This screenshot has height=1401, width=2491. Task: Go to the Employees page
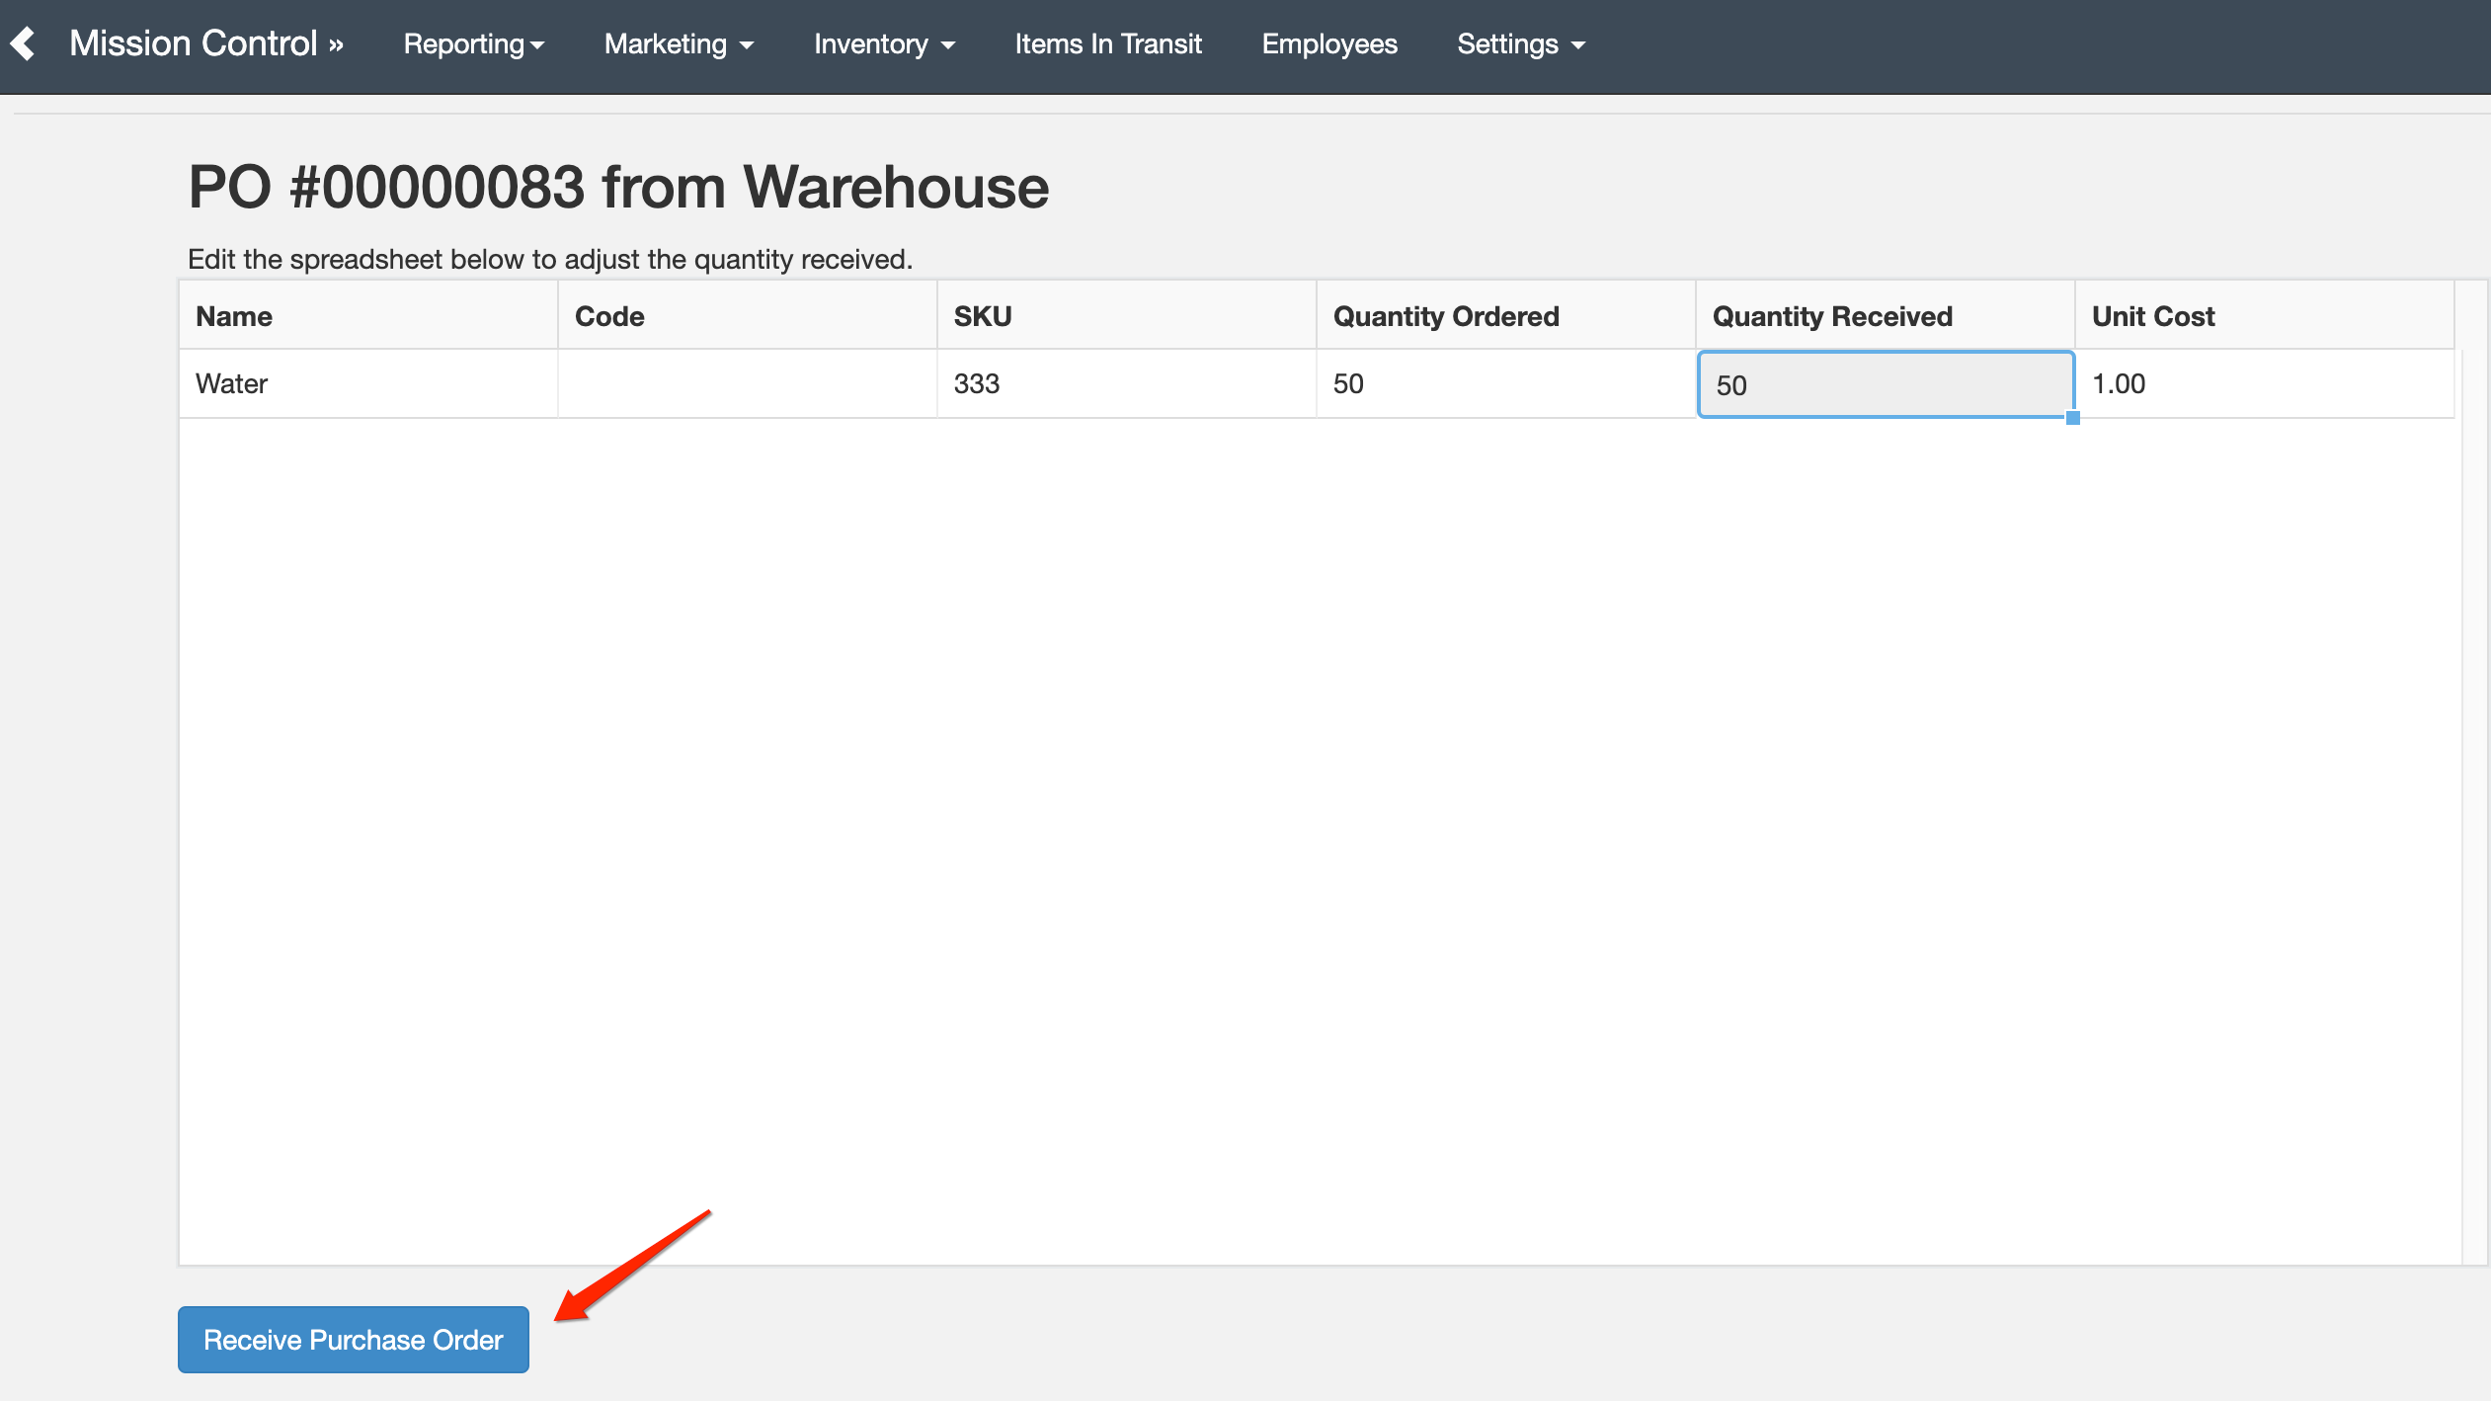click(1329, 43)
